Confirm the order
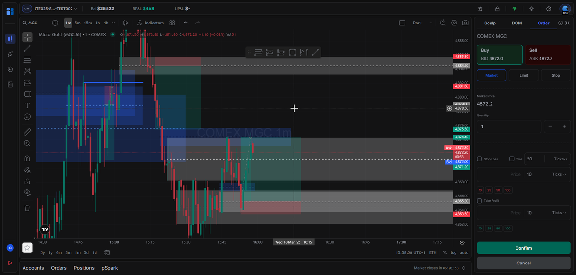 524,248
